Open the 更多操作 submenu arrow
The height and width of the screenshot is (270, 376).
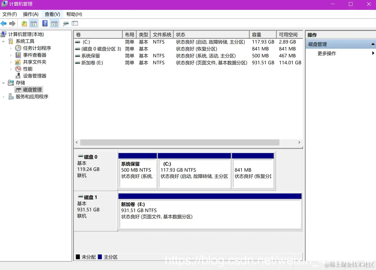373,53
